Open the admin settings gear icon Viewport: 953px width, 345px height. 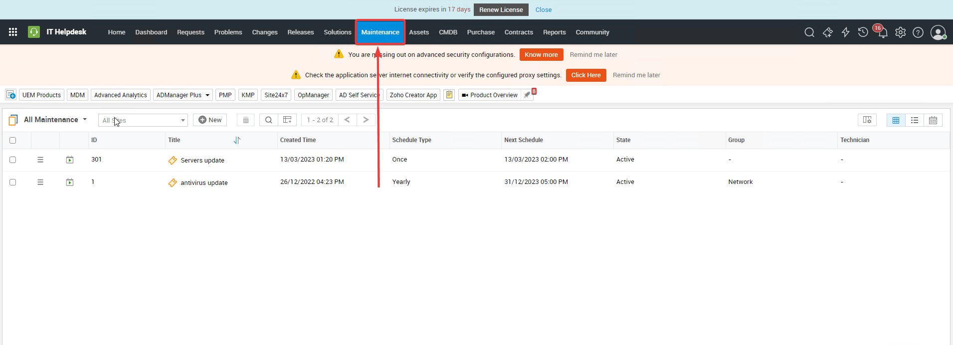coord(900,32)
